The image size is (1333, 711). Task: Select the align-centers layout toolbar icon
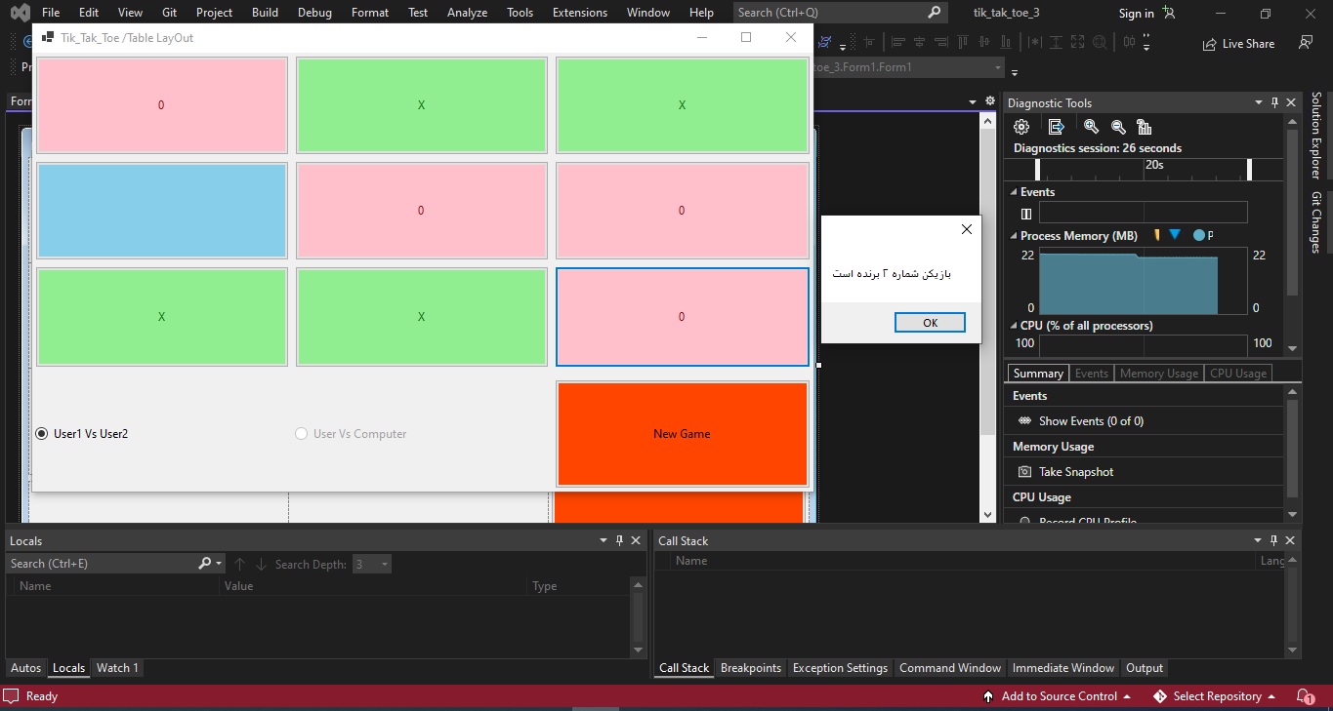920,42
